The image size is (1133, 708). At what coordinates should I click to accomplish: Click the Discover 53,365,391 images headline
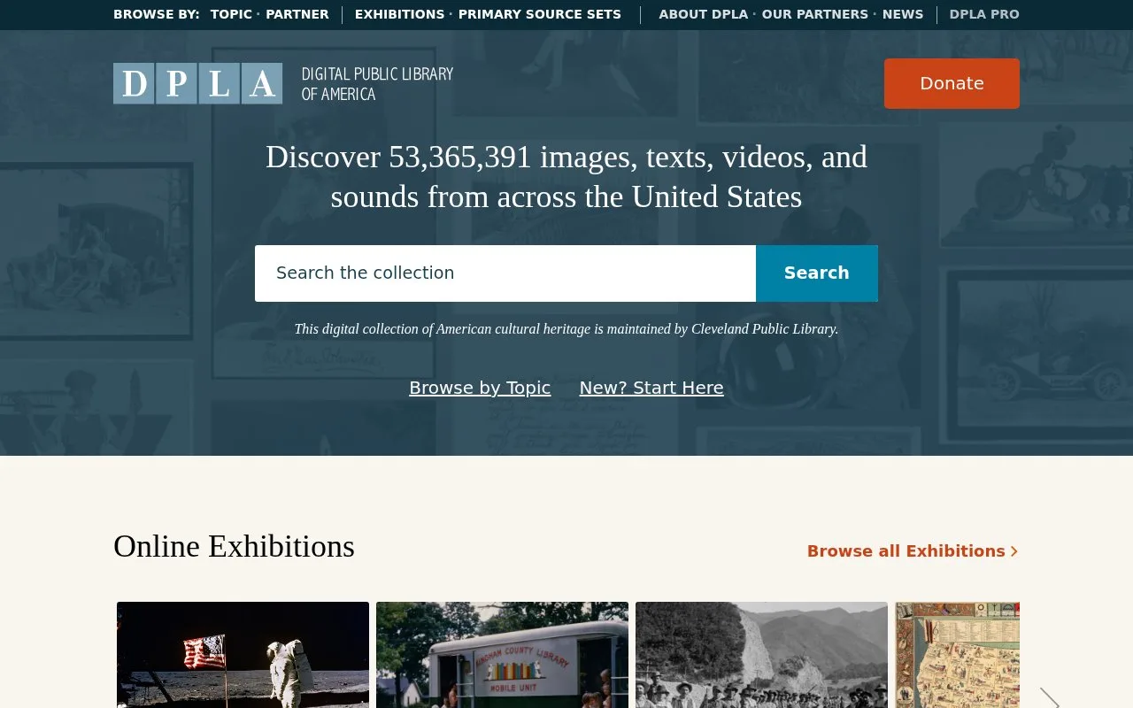(x=566, y=176)
